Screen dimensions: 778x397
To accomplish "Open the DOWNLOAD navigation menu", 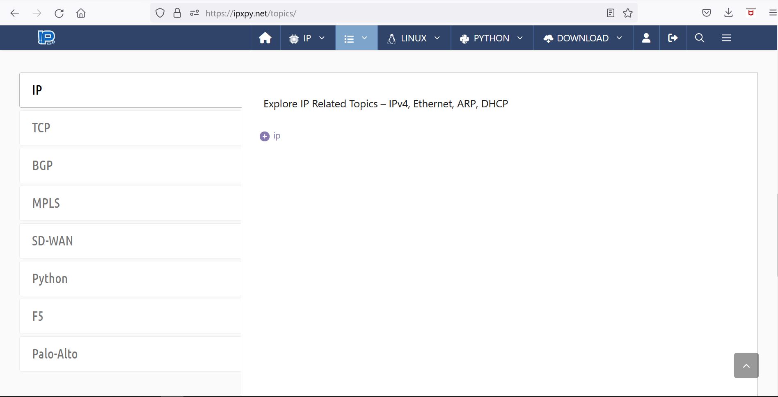I will tap(583, 38).
